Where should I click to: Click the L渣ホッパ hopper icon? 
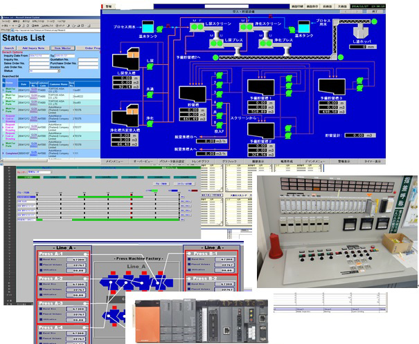362,31
